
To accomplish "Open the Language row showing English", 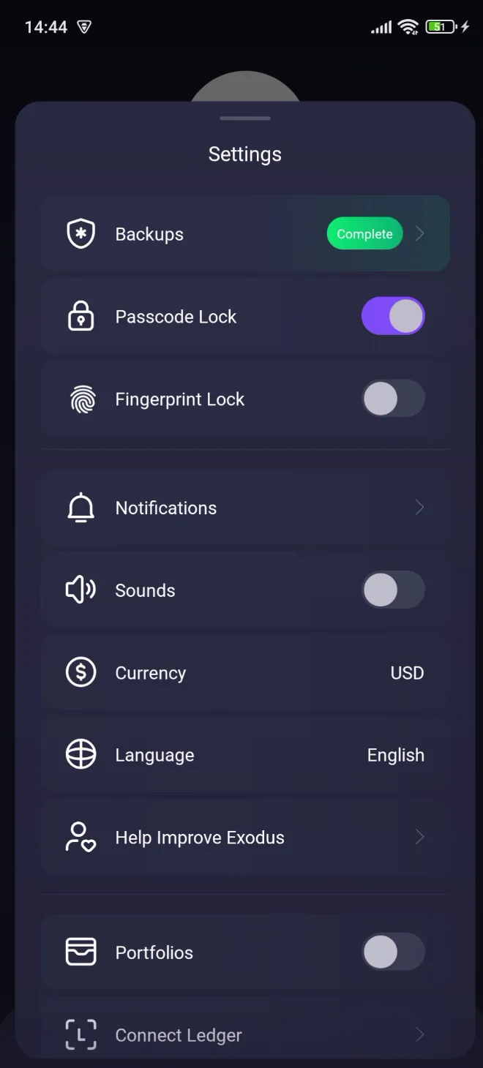I will click(245, 754).
